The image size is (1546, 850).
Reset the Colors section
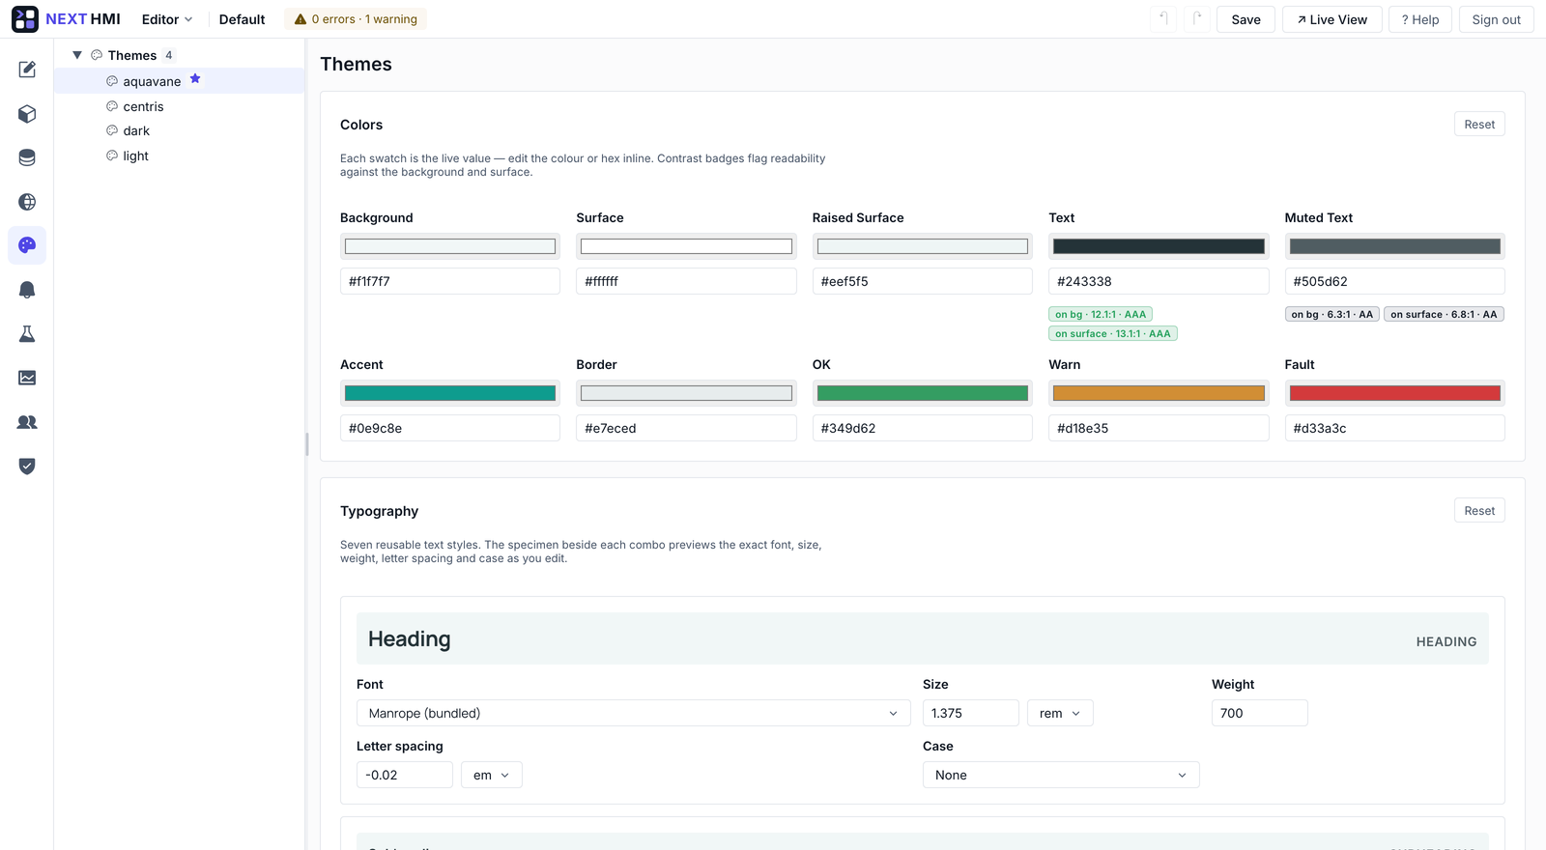[x=1479, y=125]
